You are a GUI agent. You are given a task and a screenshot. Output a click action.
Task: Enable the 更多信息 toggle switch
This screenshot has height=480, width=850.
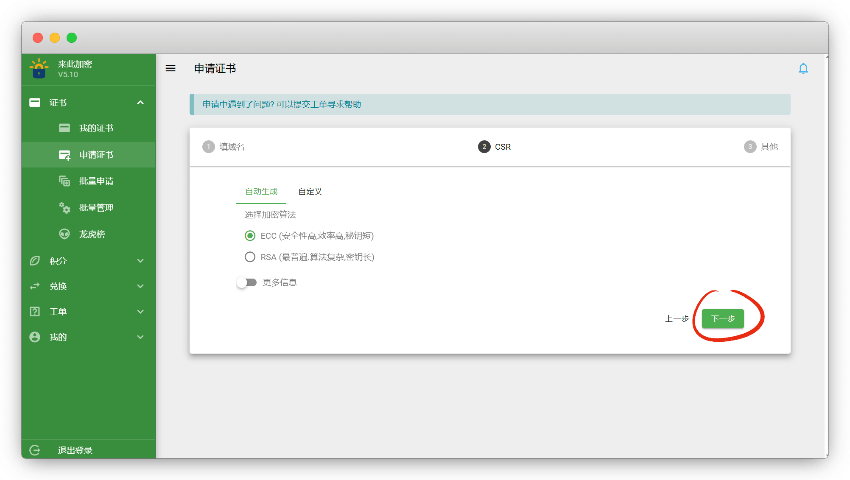click(x=247, y=282)
